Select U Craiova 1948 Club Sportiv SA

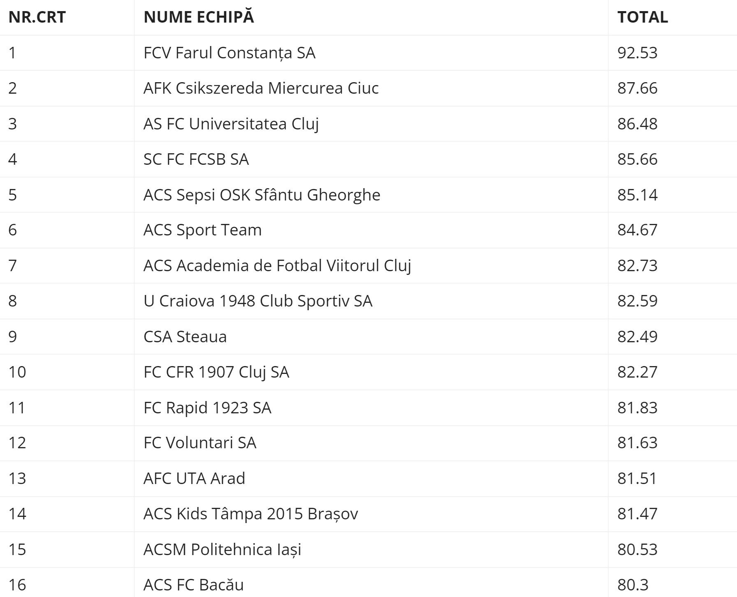point(258,301)
